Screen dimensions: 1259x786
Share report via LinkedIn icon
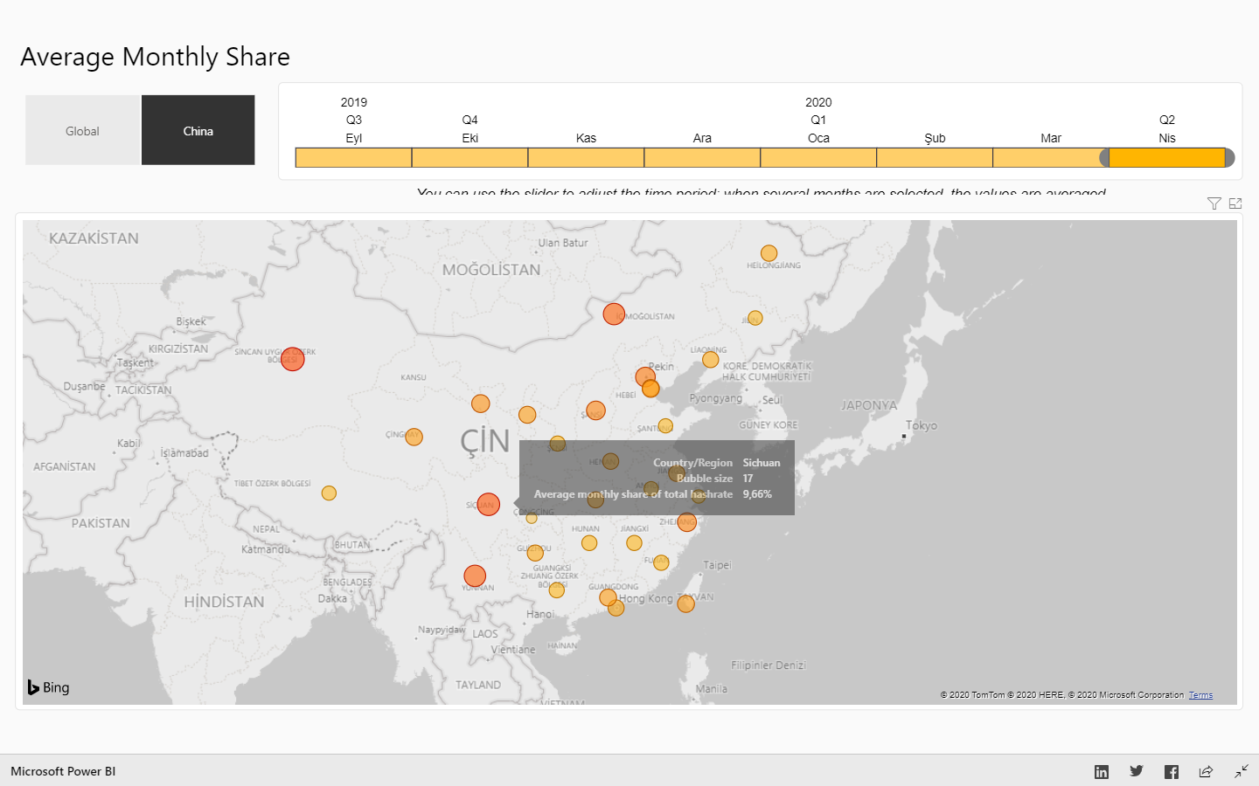pos(1102,771)
